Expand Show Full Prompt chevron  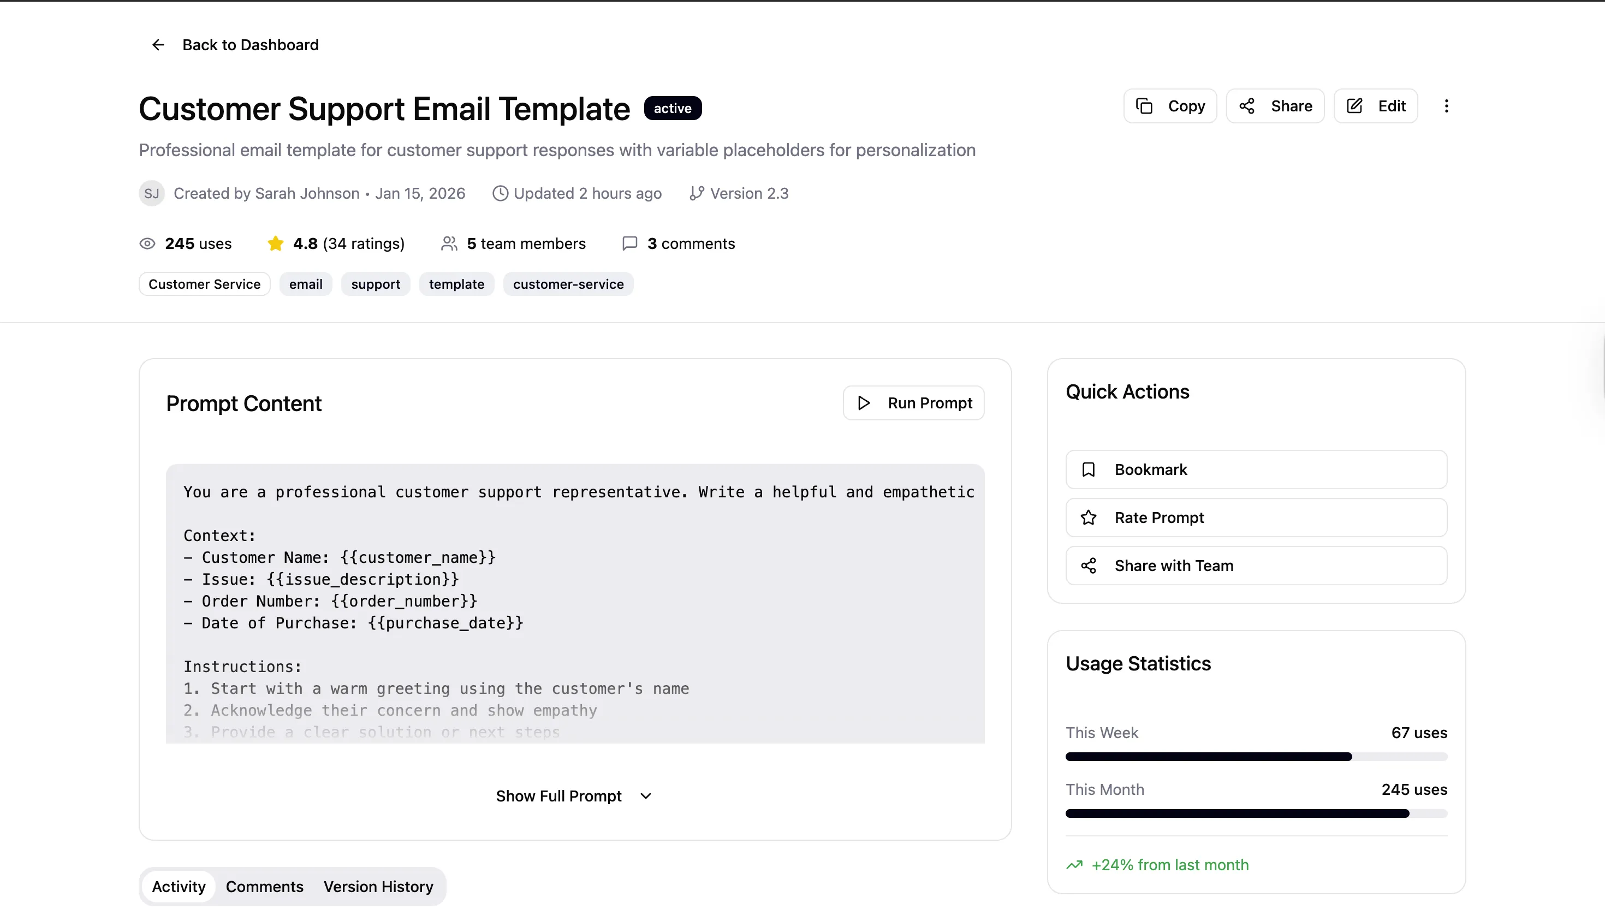tap(645, 795)
